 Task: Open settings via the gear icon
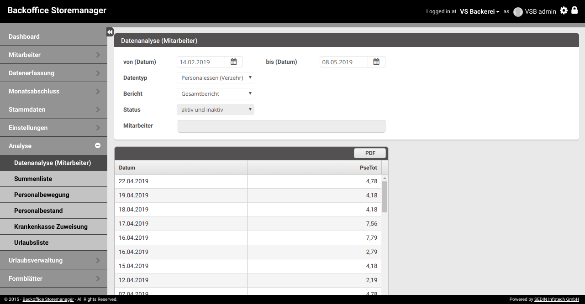(x=564, y=10)
